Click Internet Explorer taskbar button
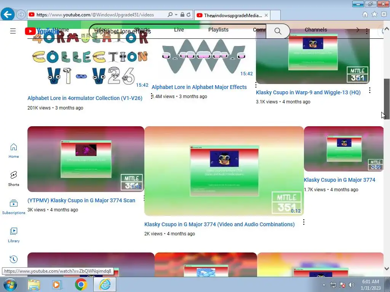 pos(105,284)
